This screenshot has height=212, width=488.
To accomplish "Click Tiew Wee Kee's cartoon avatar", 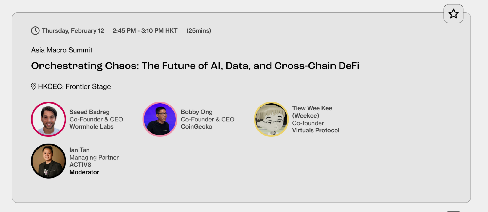I will coord(271,119).
